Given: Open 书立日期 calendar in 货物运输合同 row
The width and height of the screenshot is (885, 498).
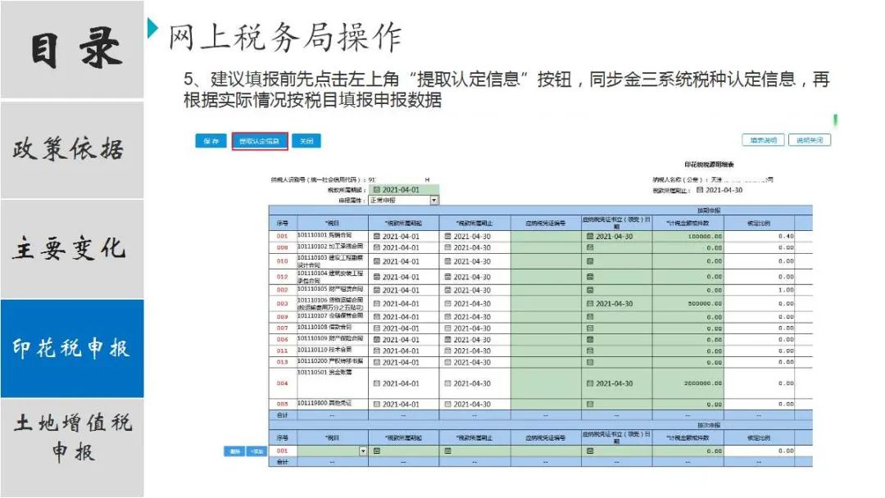Looking at the screenshot, I should pos(590,303).
